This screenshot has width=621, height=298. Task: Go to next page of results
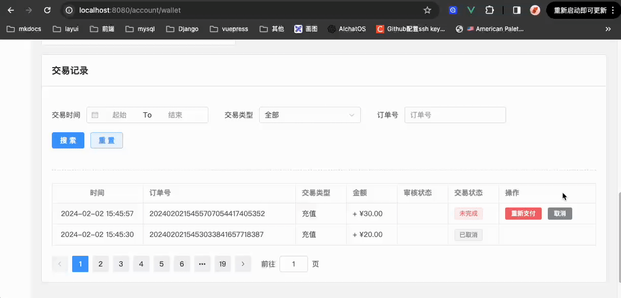(243, 264)
